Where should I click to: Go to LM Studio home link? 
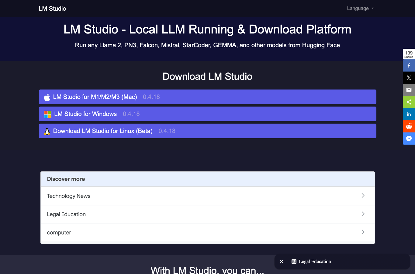pos(52,9)
